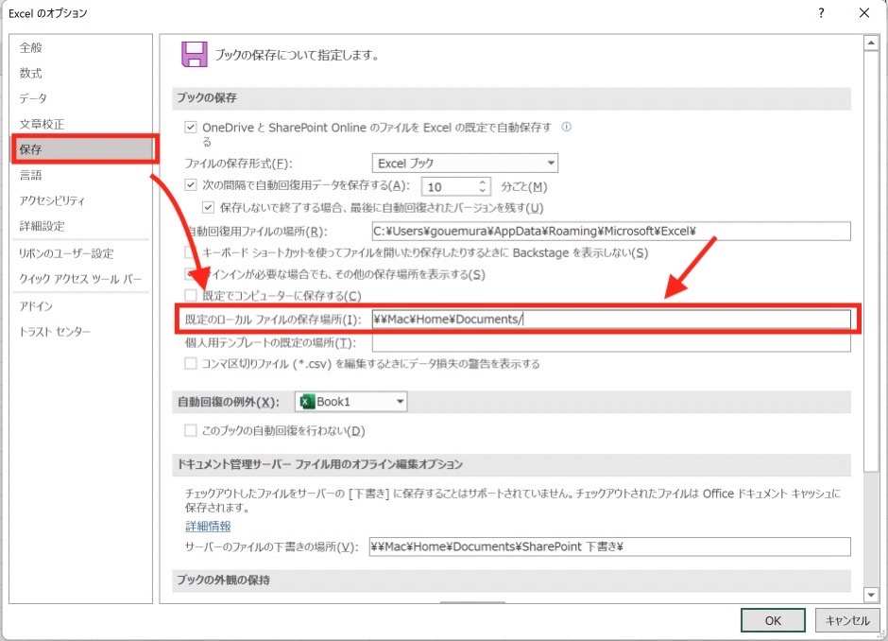This screenshot has width=888, height=641.
Task: Click the autorecover minutes value field
Action: tap(451, 186)
